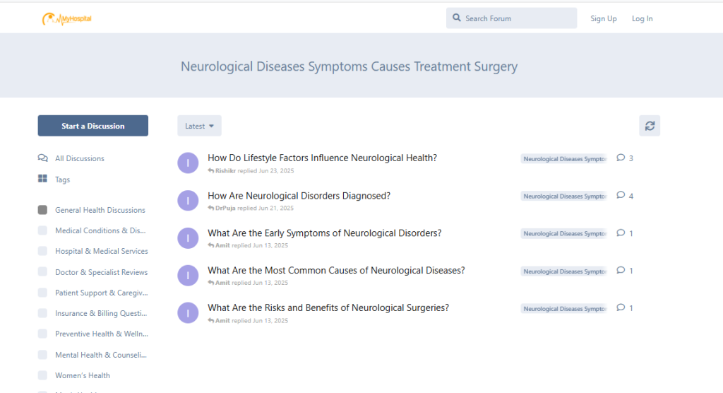The image size is (723, 393).
Task: Select the Women's Health tag square
Action: click(x=43, y=375)
